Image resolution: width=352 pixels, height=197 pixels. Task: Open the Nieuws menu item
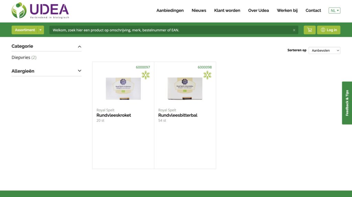199,10
